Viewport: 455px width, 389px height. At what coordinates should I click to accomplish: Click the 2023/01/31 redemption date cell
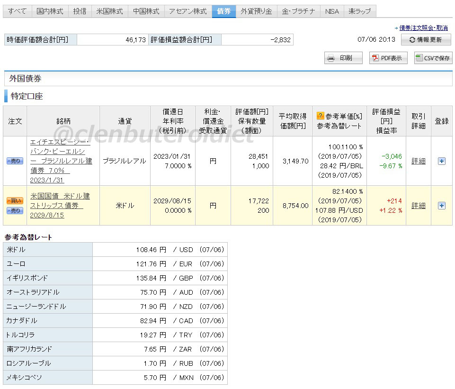click(172, 156)
